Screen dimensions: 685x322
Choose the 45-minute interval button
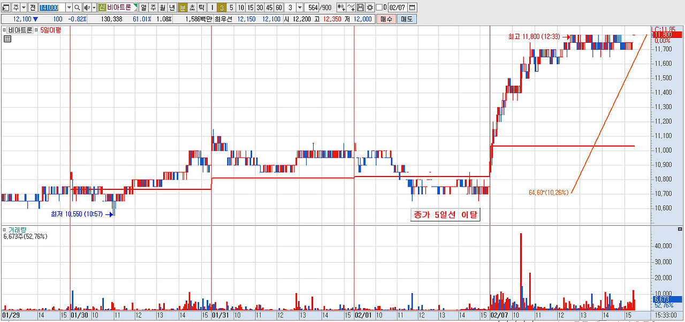270,7
